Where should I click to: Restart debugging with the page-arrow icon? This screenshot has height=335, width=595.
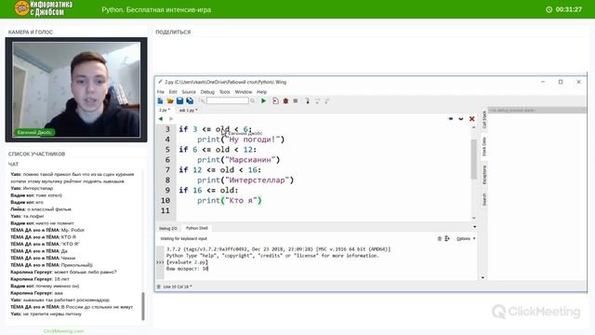(x=275, y=100)
